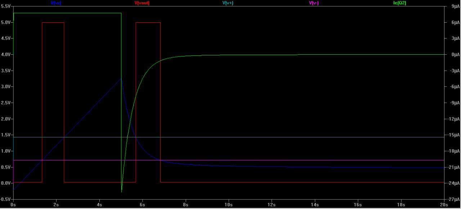Viewport: 461px width, 209px height.
Task: Click the -0.5V left axis label
Action: (5, 199)
